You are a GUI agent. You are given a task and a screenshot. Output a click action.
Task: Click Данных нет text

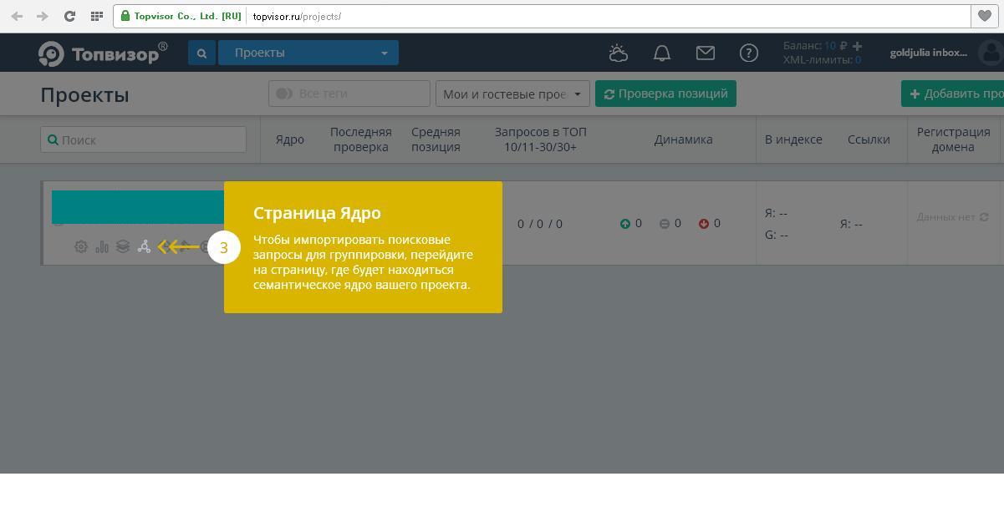945,217
